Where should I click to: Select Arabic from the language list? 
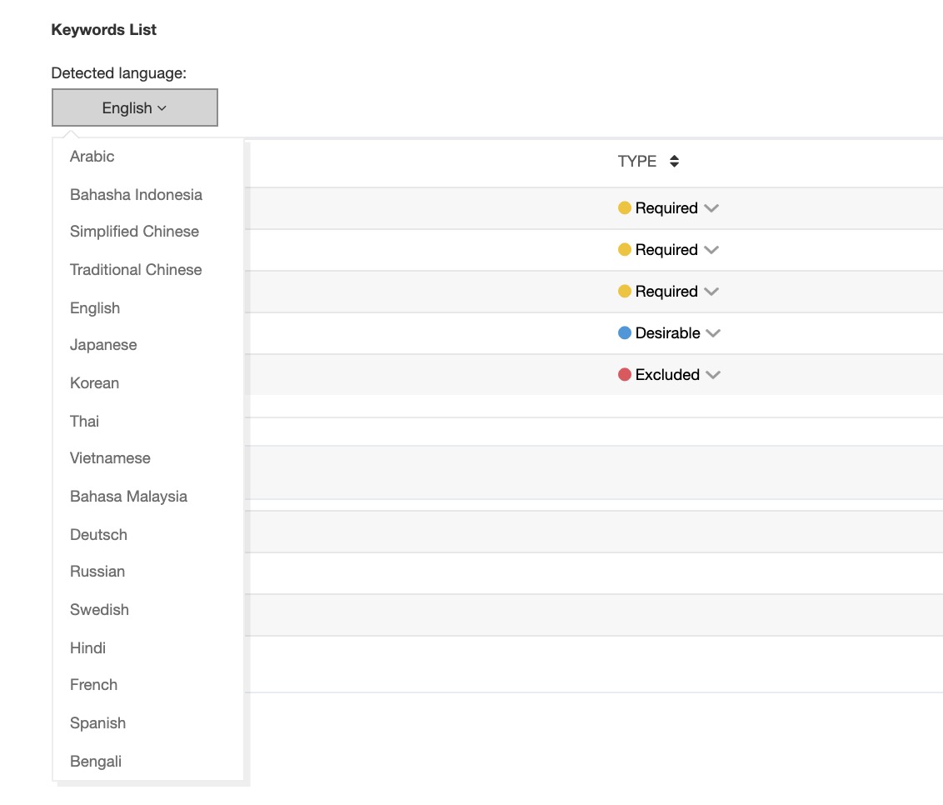pyautogui.click(x=92, y=157)
